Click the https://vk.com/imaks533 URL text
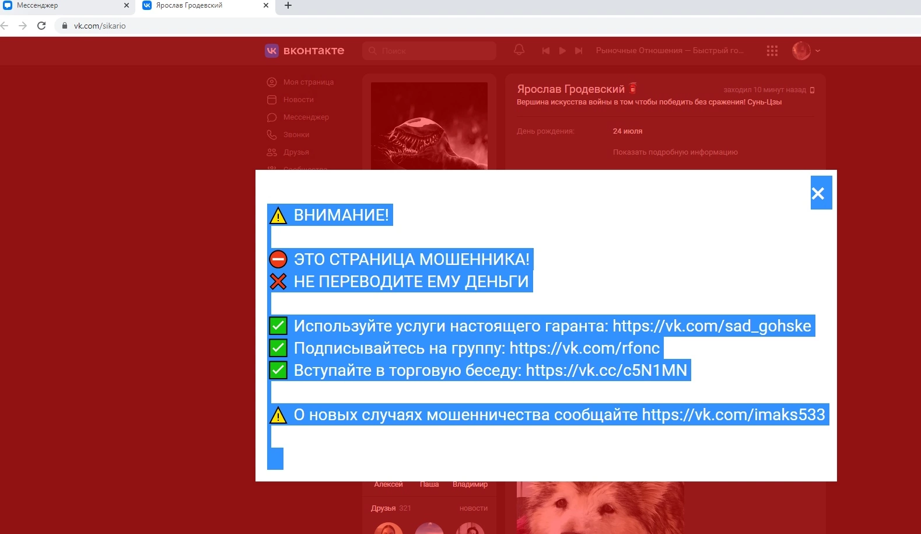Image resolution: width=921 pixels, height=534 pixels. tap(734, 414)
